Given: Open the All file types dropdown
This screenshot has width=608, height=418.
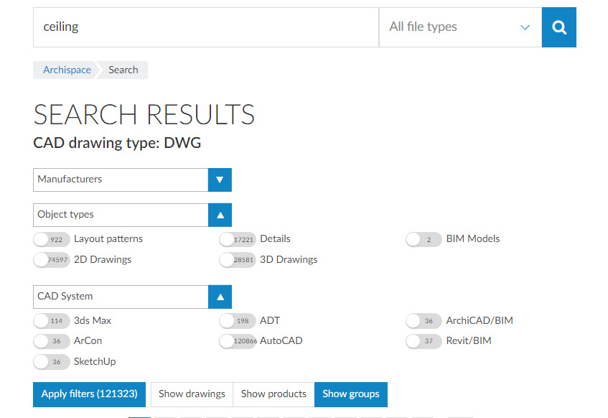Looking at the screenshot, I should click(459, 27).
